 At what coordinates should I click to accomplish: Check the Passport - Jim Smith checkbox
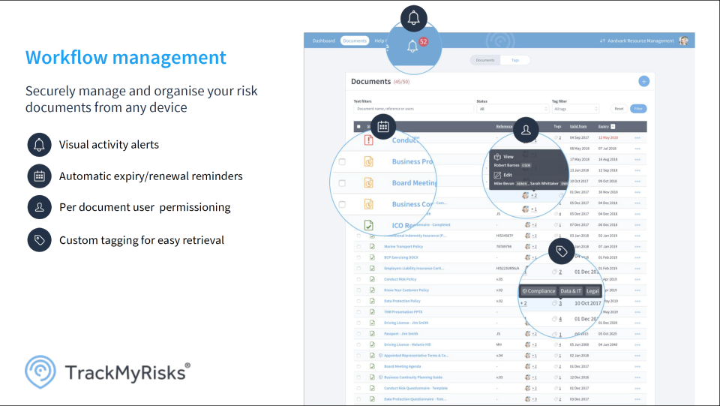(358, 334)
